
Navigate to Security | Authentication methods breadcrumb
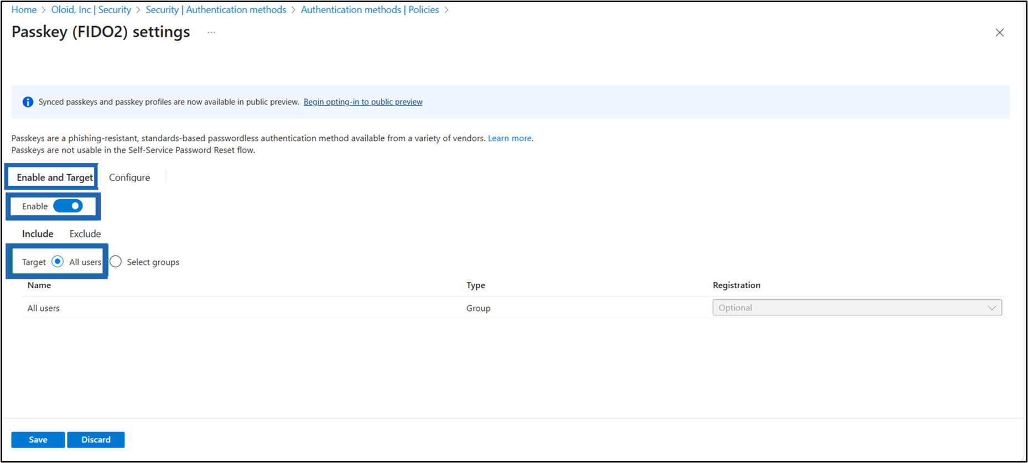tap(216, 10)
